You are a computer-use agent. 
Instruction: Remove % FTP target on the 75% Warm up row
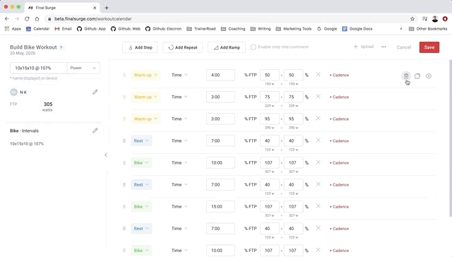(319, 96)
